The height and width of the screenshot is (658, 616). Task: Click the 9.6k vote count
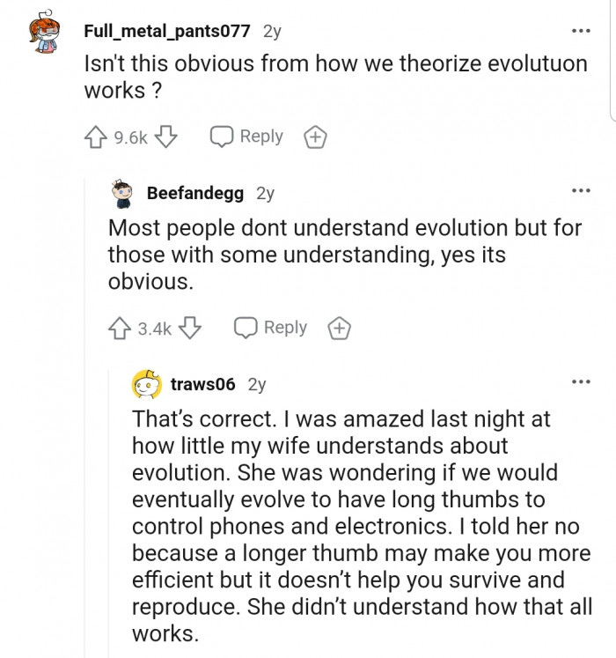131,137
